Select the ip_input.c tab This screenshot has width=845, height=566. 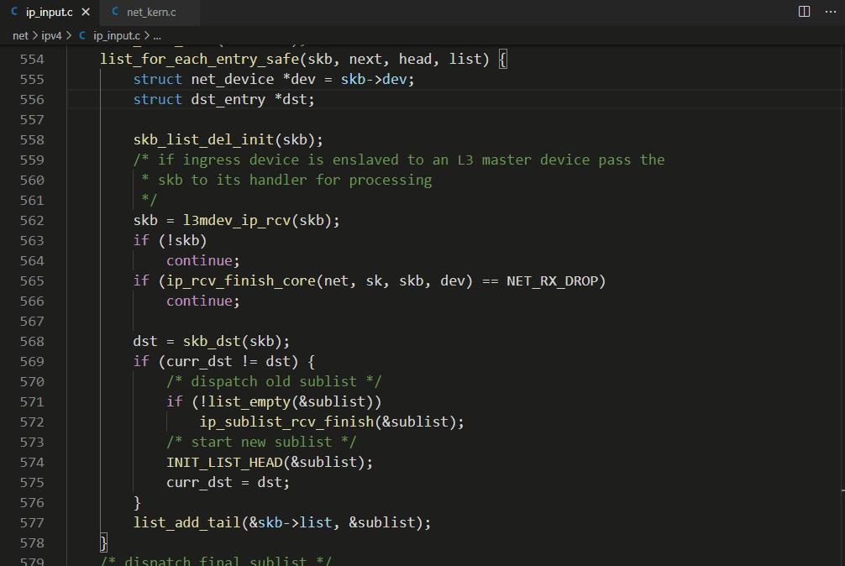tap(48, 13)
